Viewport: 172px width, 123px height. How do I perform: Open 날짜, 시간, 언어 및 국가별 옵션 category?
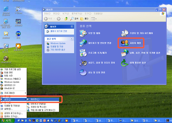(x=140, y=53)
